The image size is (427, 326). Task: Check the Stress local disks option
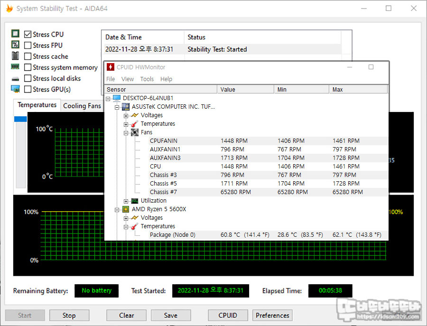pos(28,78)
